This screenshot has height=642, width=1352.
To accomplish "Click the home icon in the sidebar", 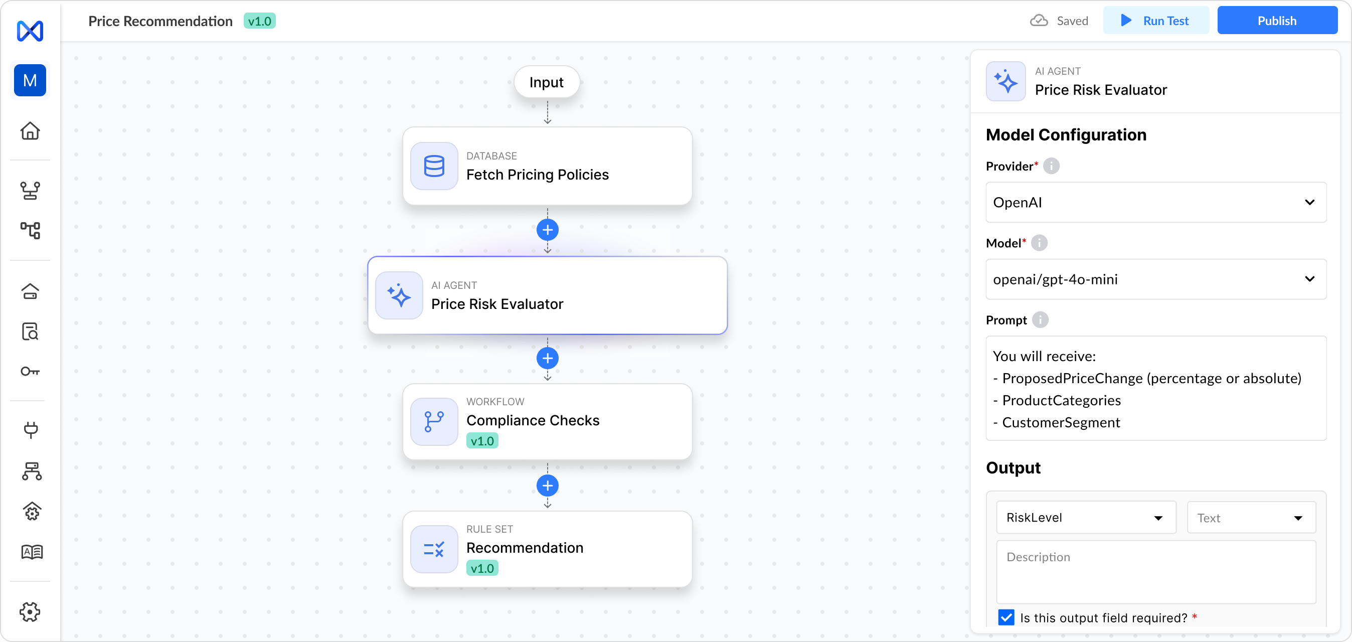I will coord(30,131).
